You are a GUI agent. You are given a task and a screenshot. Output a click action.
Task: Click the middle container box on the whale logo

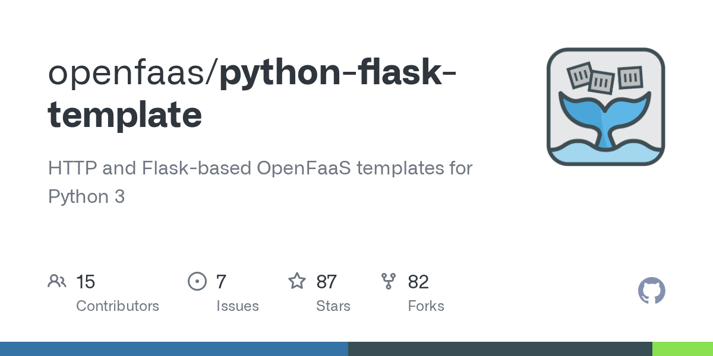[602, 82]
